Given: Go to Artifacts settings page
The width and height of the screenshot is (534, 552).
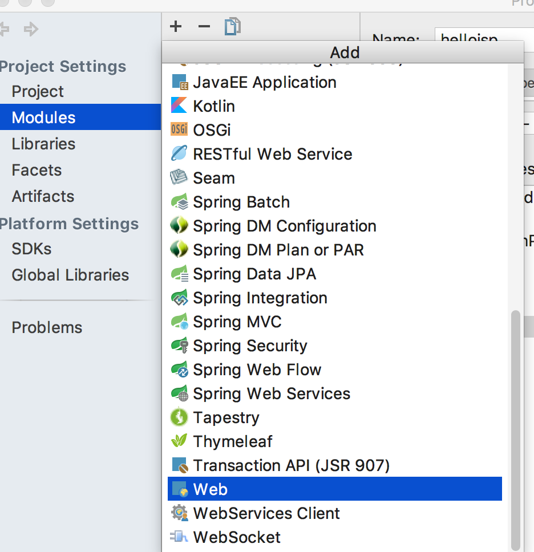Looking at the screenshot, I should point(43,196).
